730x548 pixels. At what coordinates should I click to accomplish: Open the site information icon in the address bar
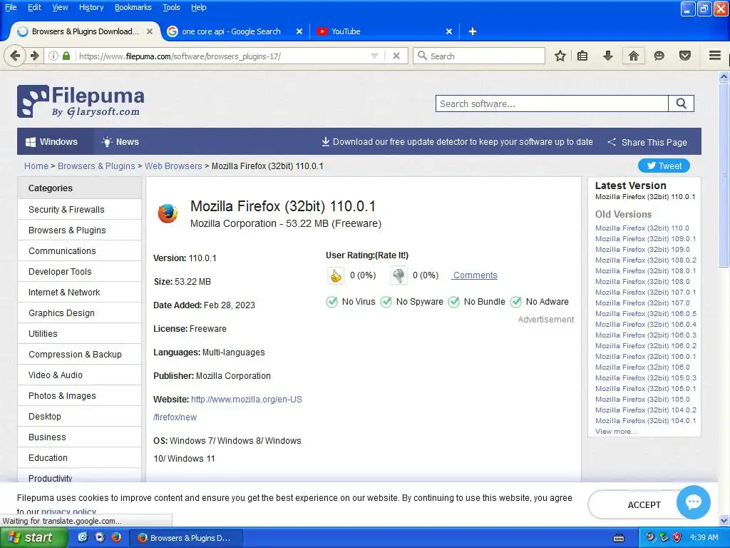tap(53, 56)
